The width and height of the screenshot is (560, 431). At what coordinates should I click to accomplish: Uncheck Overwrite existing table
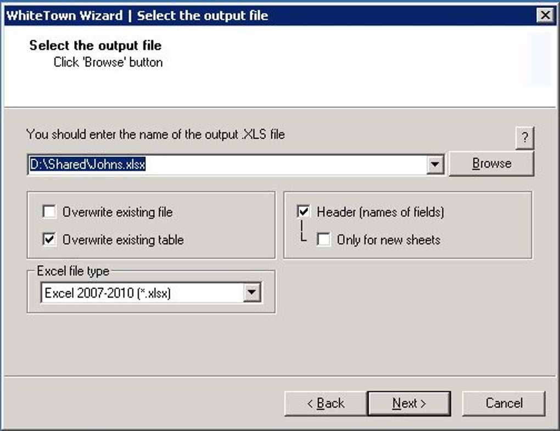pos(49,239)
